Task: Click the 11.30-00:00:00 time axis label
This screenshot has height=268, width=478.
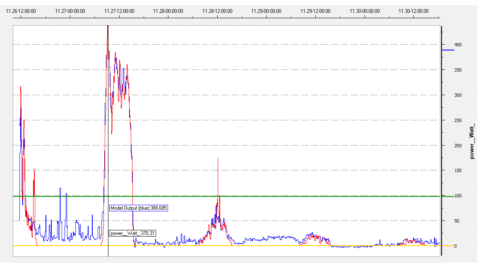Action: [364, 11]
